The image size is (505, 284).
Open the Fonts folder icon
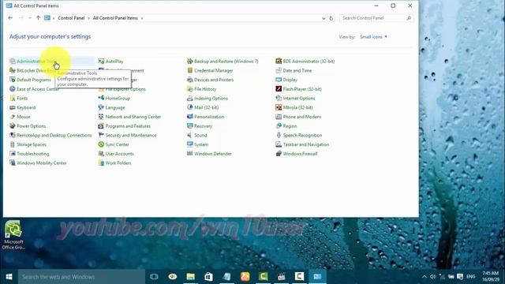click(x=13, y=98)
